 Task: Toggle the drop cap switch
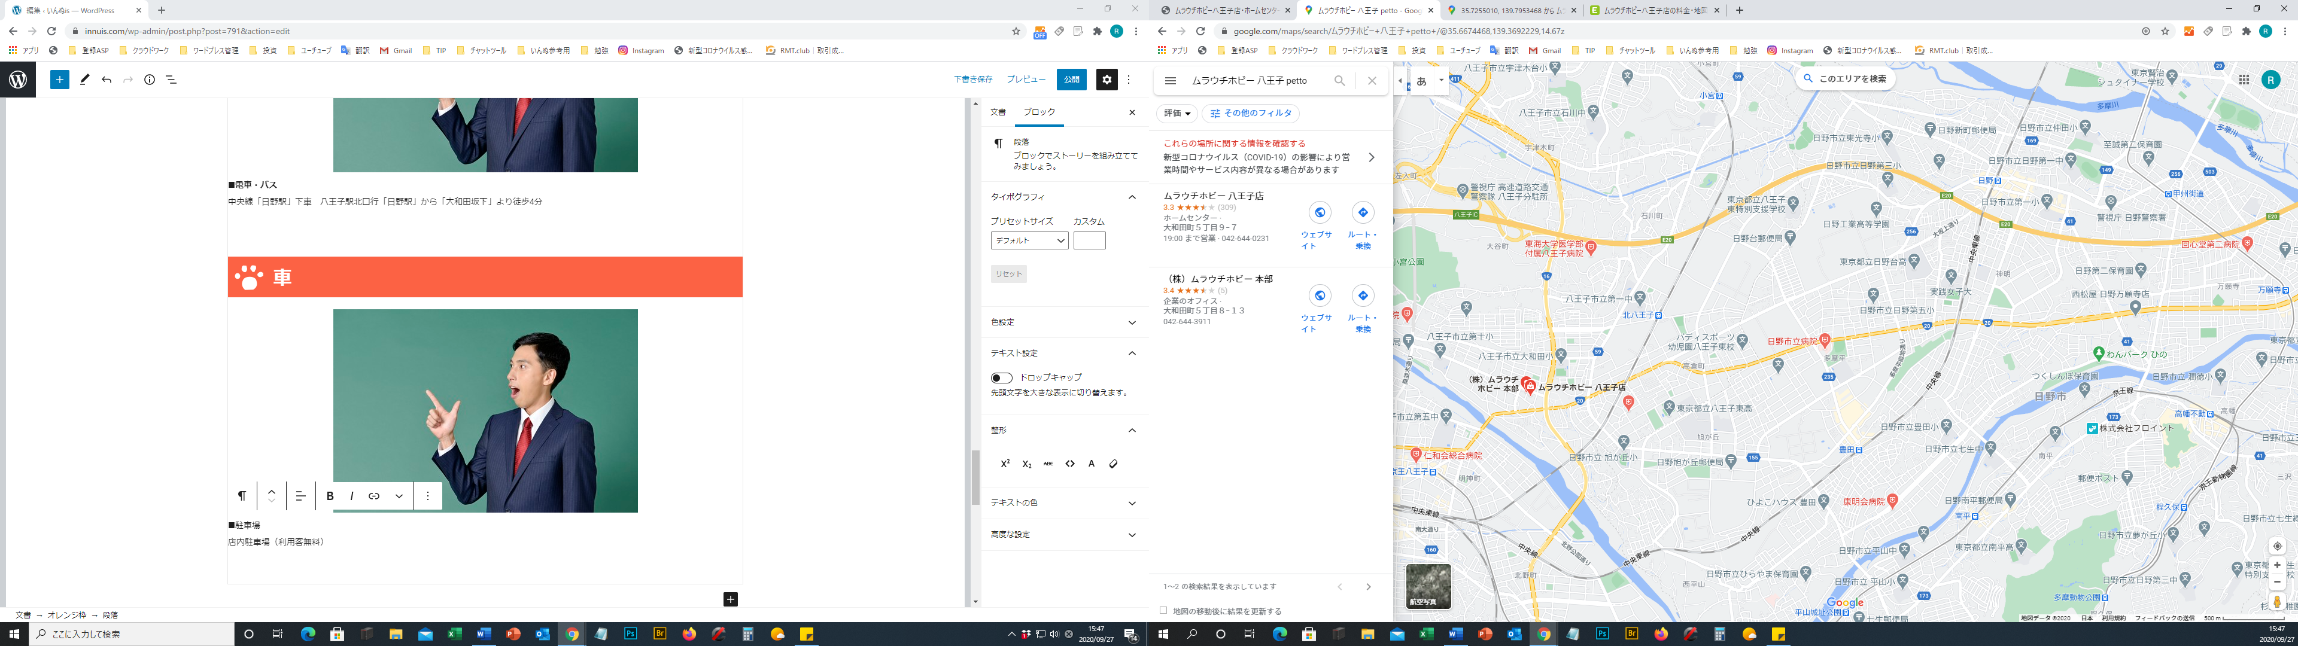pyautogui.click(x=1002, y=378)
